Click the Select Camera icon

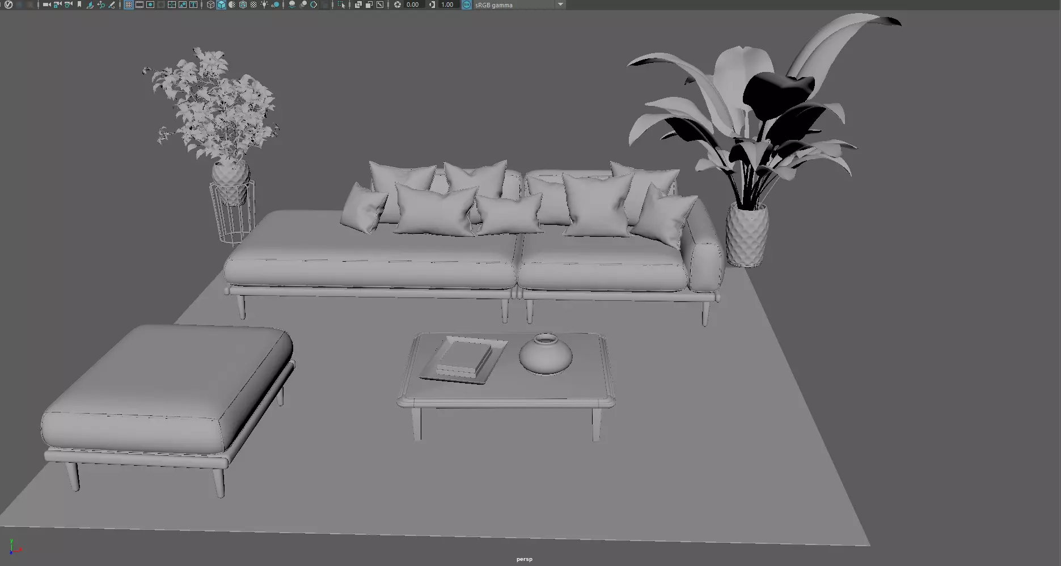[47, 5]
